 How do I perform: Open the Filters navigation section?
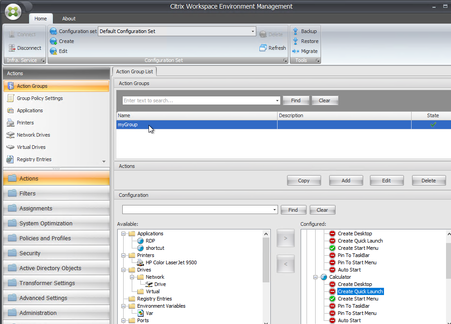point(56,194)
